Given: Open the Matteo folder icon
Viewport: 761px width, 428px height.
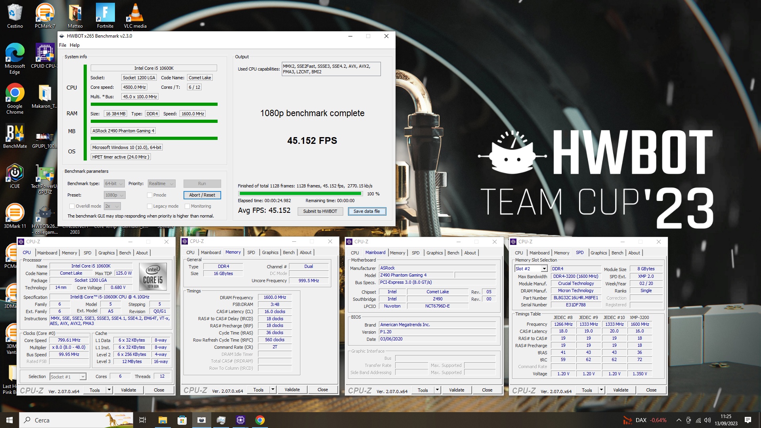Looking at the screenshot, I should (75, 16).
